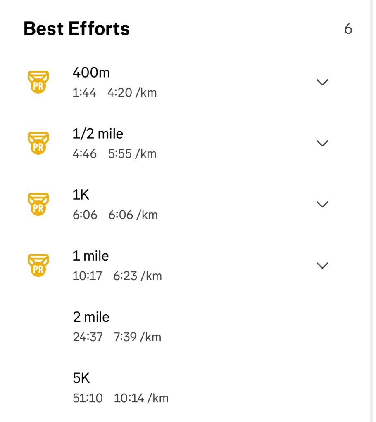Click the PR medal icon beside 1/2 mile
This screenshot has height=422, width=376.
coord(38,143)
